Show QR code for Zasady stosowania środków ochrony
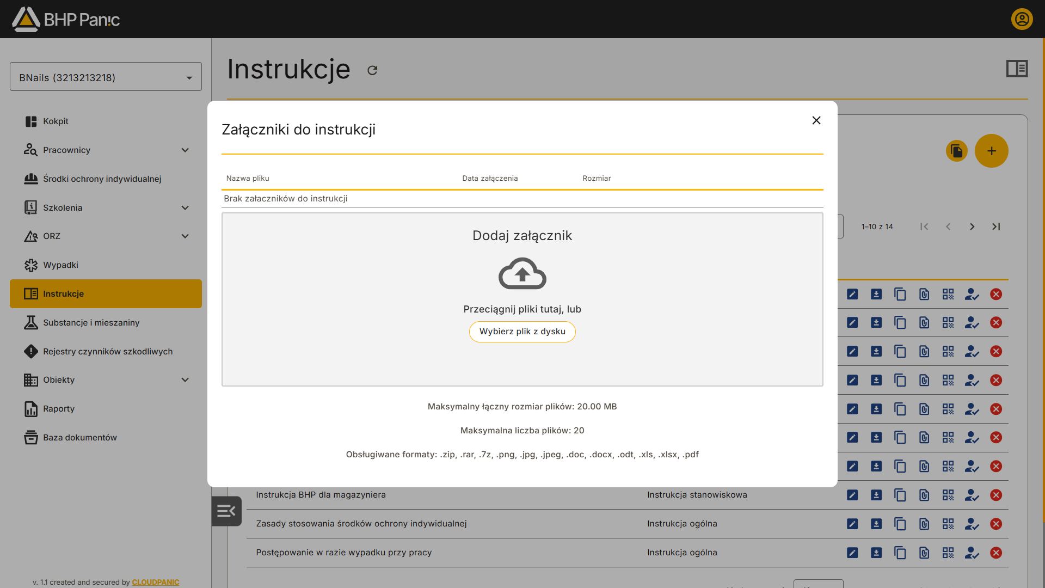This screenshot has width=1045, height=588. tap(948, 524)
